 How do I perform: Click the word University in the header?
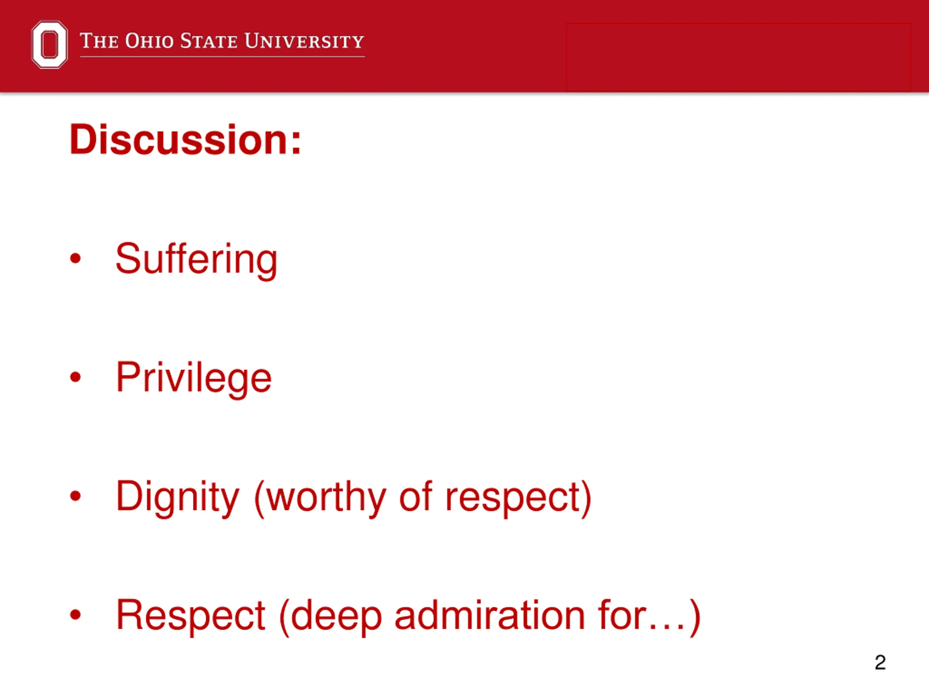[x=304, y=41]
